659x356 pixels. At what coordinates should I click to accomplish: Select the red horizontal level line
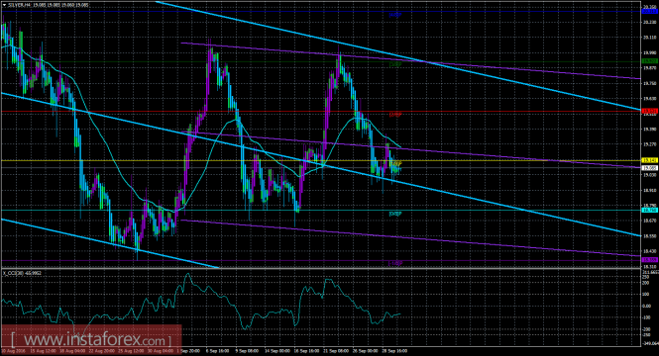click(x=320, y=111)
